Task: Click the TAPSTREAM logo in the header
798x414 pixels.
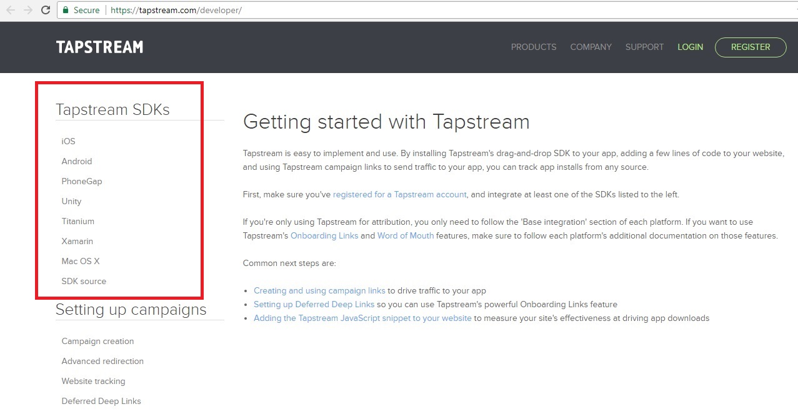Action: click(99, 47)
